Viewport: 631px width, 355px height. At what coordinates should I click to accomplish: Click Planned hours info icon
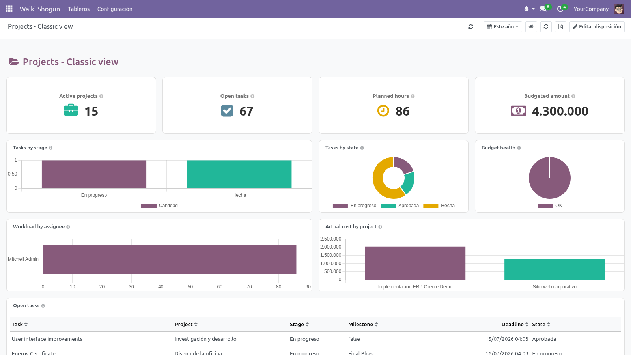(413, 96)
